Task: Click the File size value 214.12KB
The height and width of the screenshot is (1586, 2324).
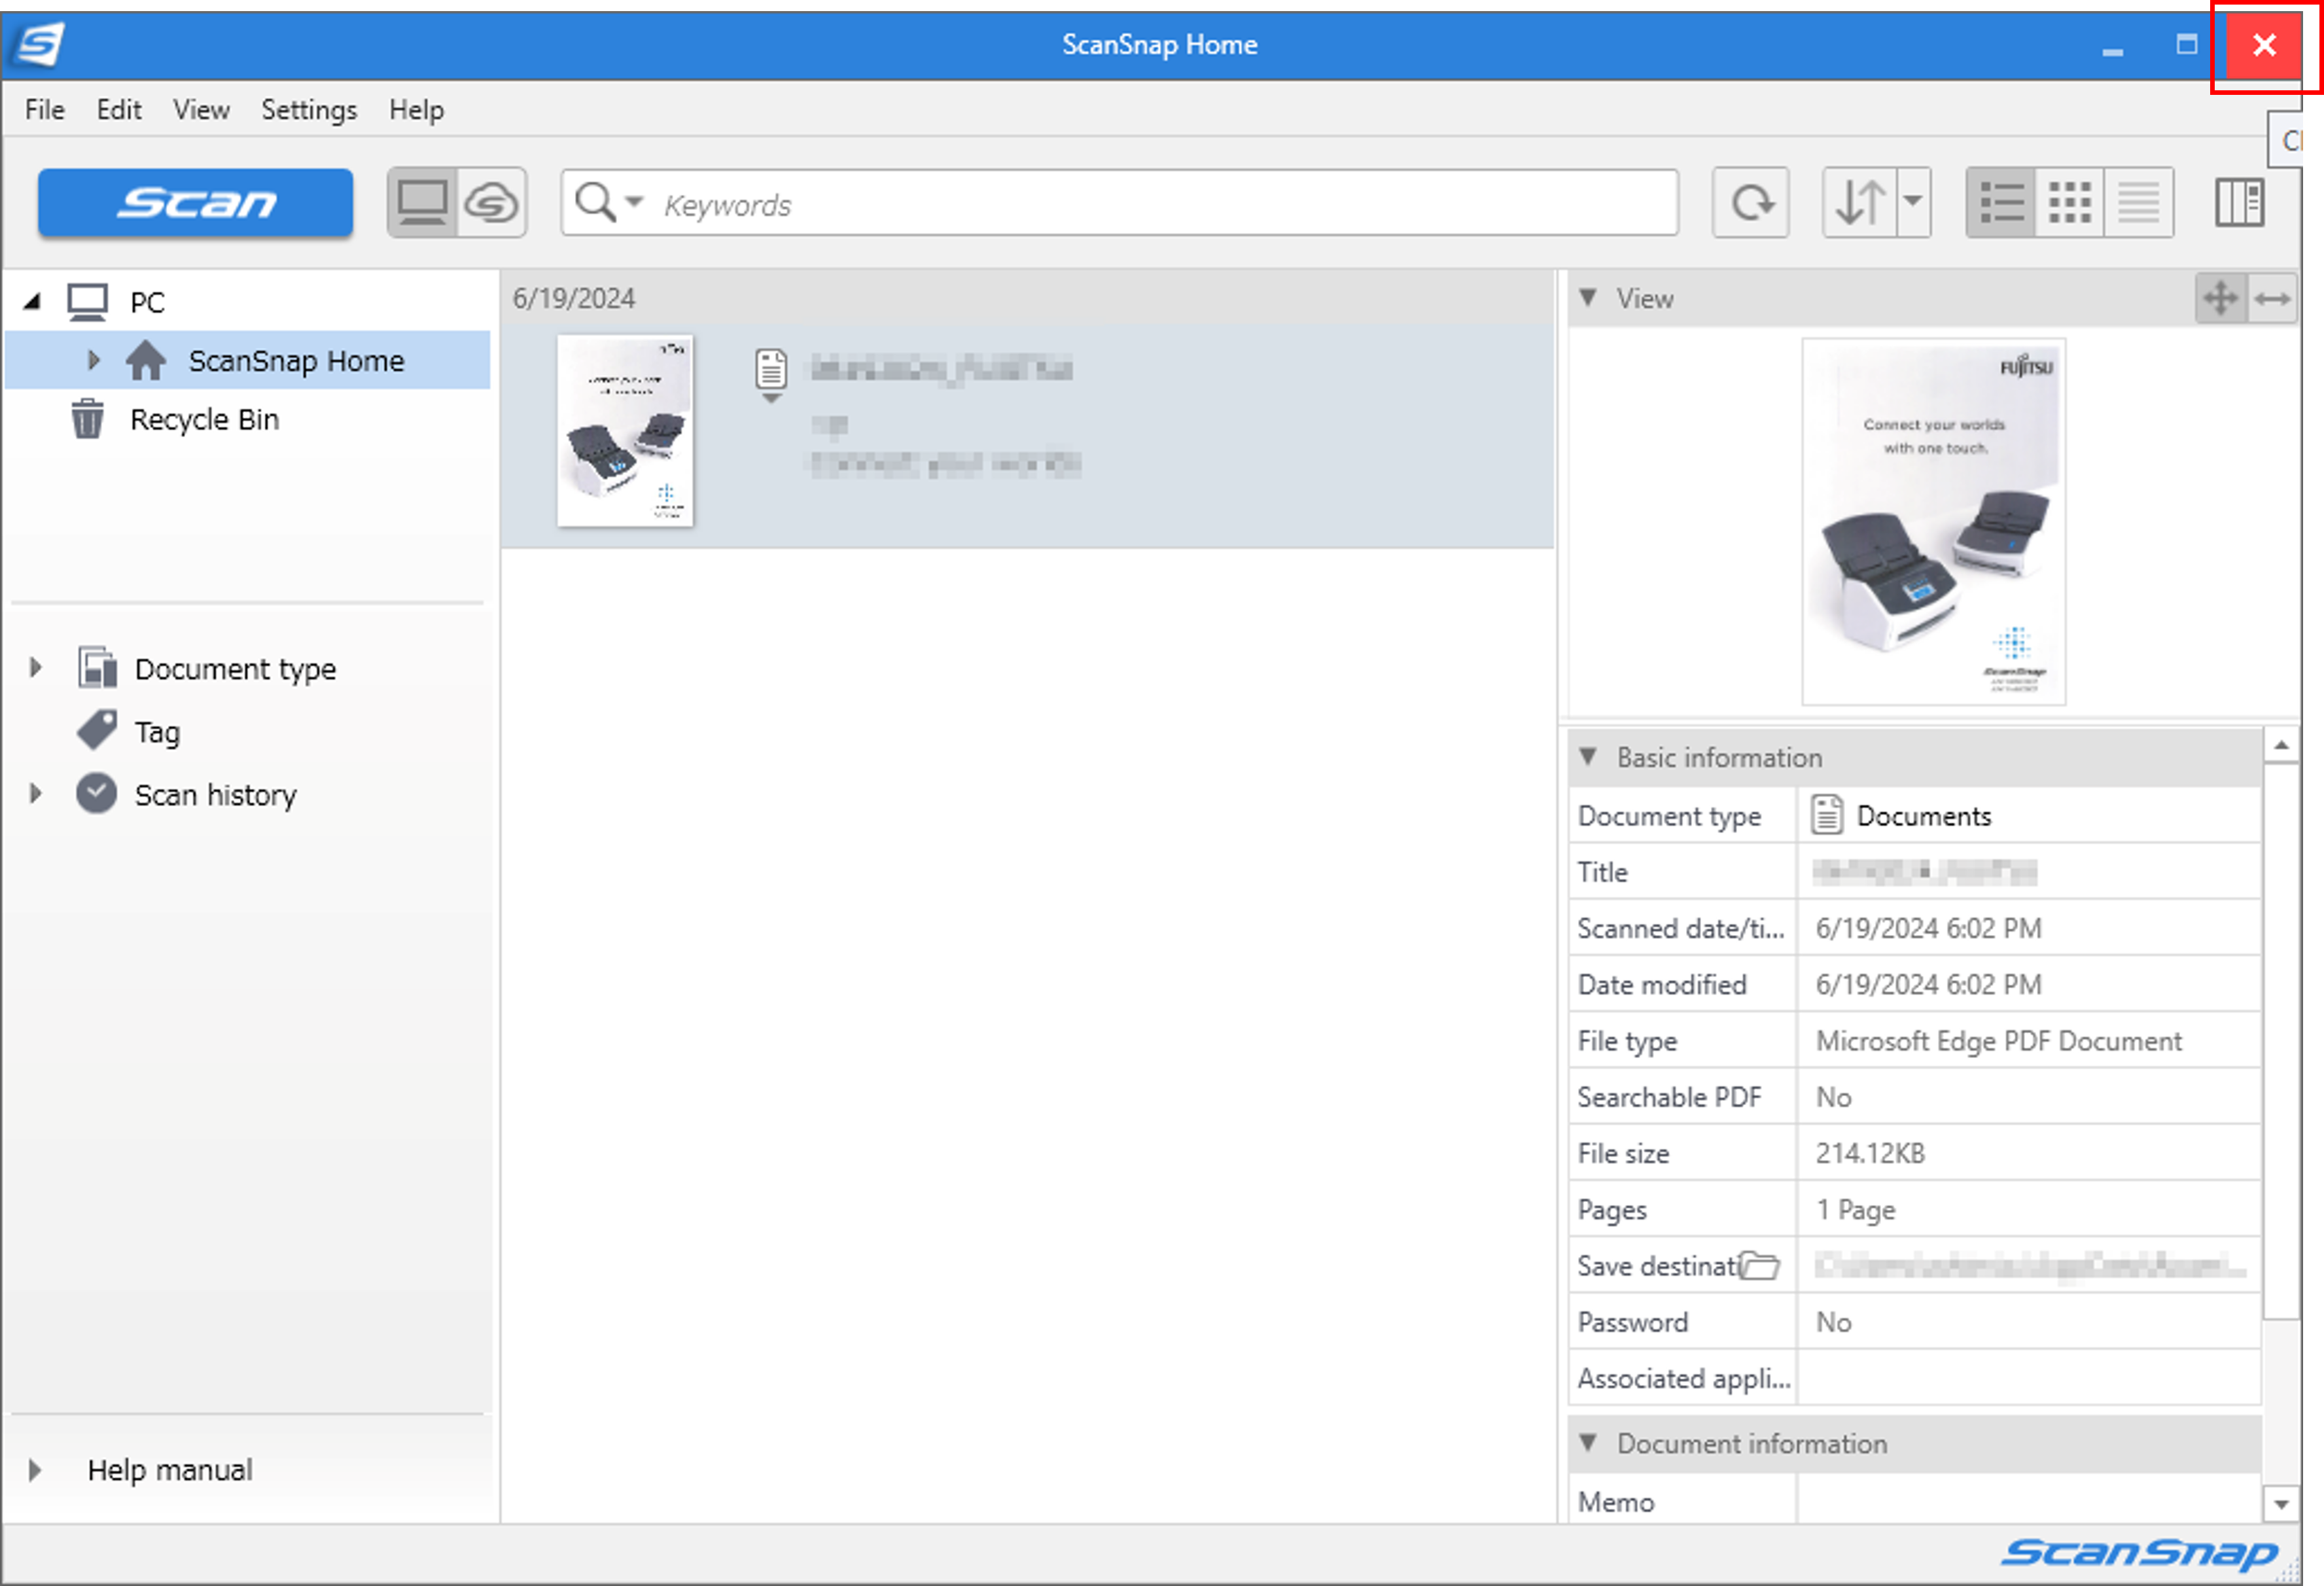Action: pos(1870,1153)
